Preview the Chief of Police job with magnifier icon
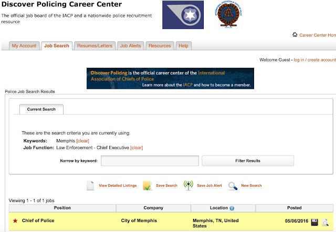This screenshot has width=336, height=232. pyautogui.click(x=325, y=223)
